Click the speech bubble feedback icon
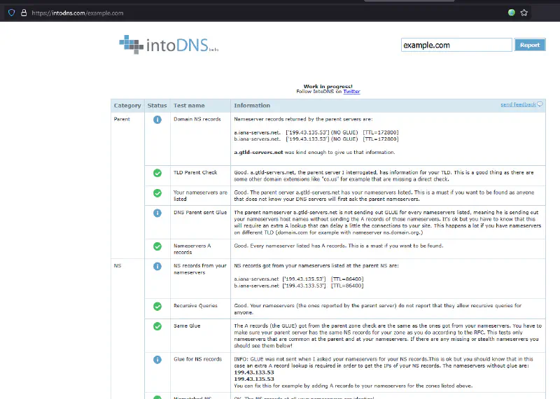Viewport: 560px width, 399px height. pyautogui.click(x=540, y=104)
